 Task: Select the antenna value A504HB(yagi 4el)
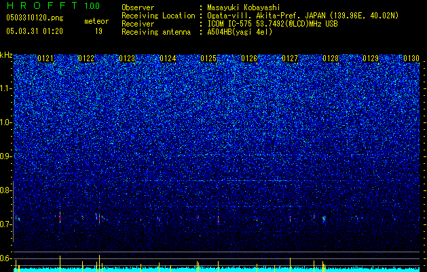[240, 32]
